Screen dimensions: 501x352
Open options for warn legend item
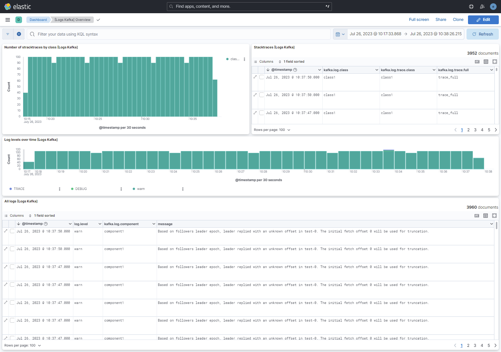pos(183,189)
